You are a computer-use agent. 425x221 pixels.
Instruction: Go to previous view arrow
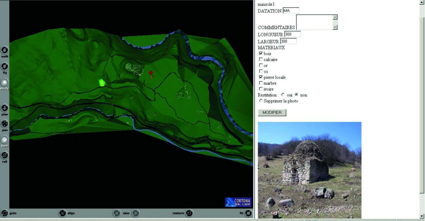(117, 213)
